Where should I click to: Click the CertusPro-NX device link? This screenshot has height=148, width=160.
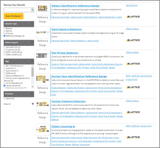click(132, 5)
